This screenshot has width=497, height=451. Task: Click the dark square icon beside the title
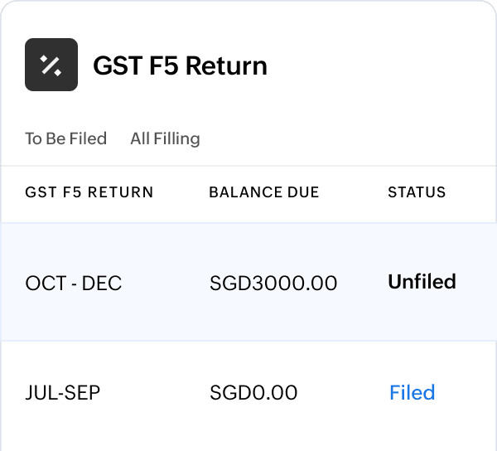point(51,65)
